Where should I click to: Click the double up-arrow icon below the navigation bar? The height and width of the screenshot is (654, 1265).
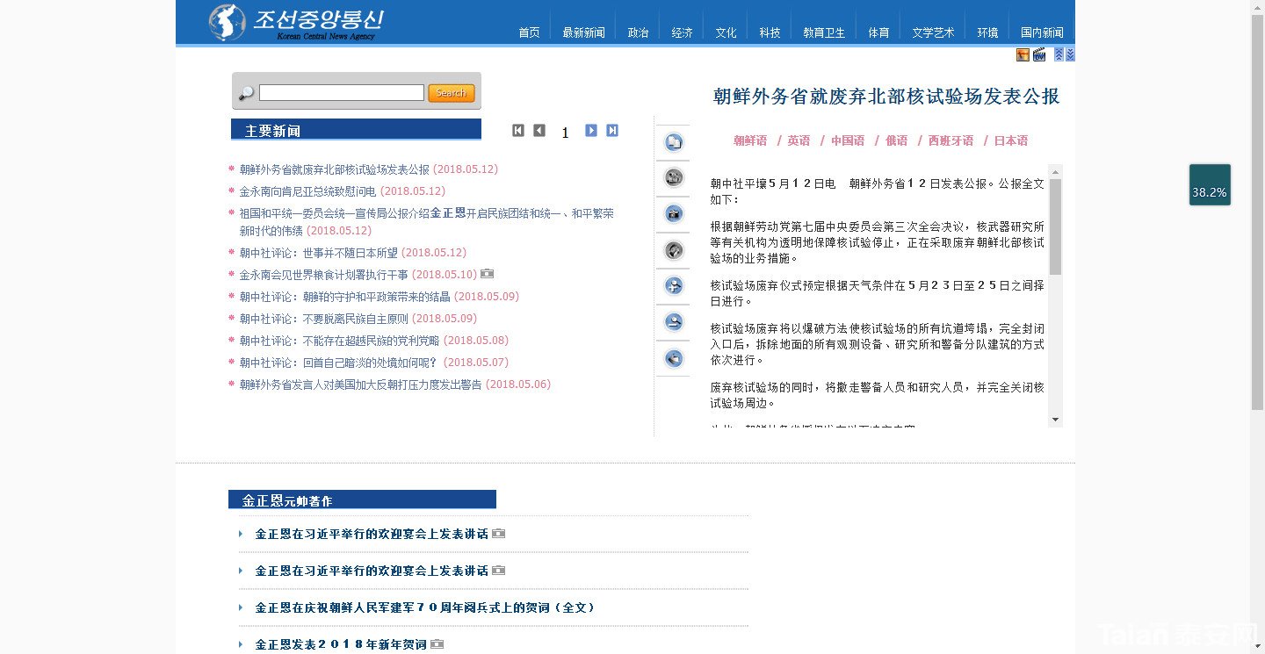tap(1059, 54)
